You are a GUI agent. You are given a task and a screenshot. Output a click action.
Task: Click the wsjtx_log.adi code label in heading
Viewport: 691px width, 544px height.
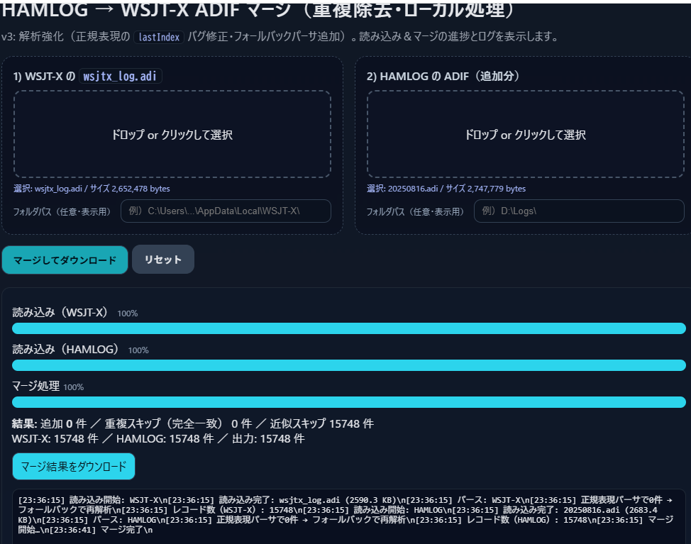click(120, 76)
